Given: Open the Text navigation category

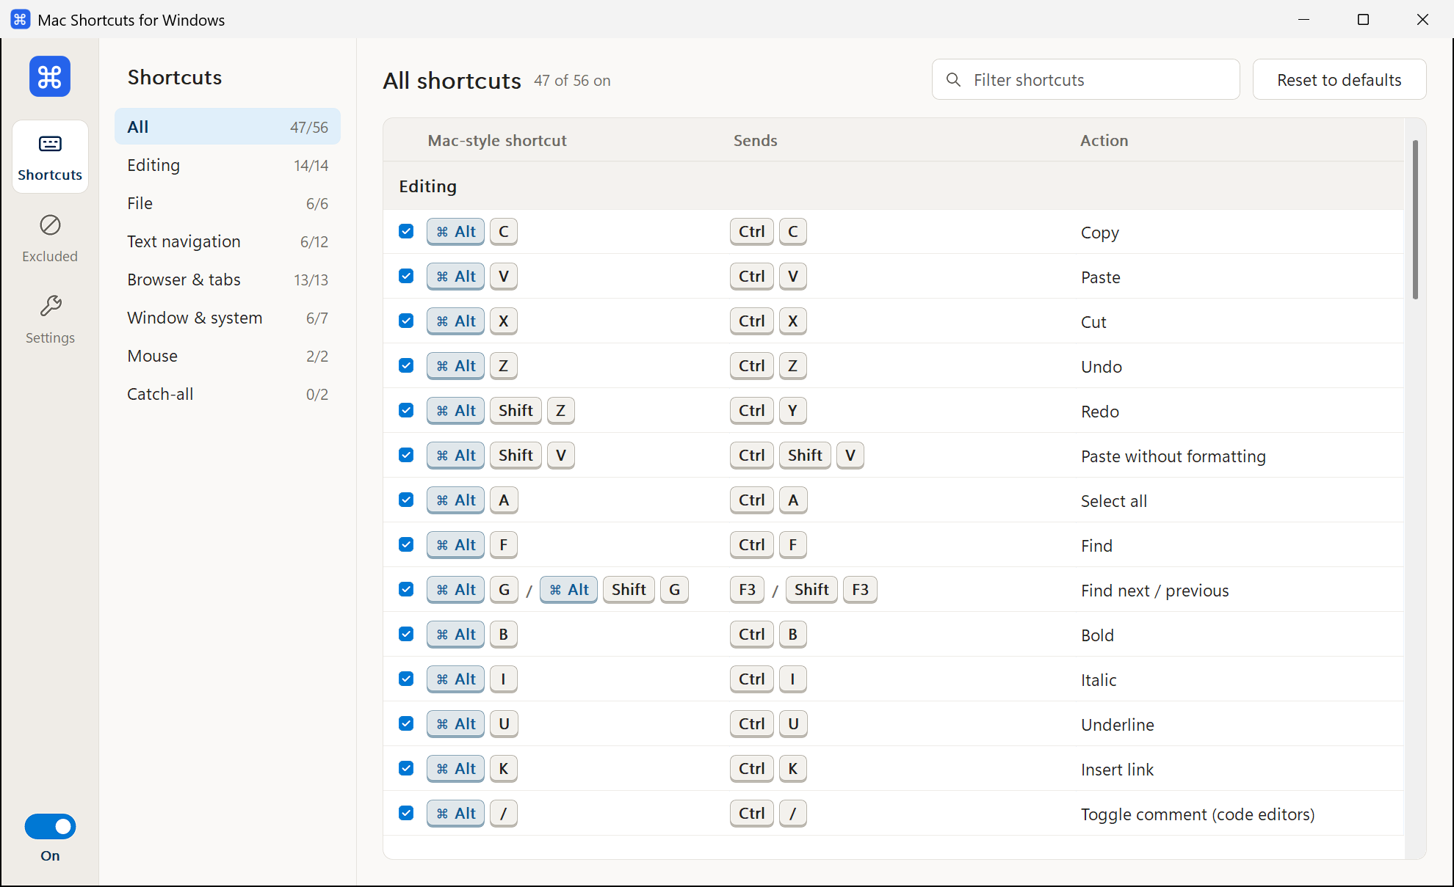Looking at the screenshot, I should [x=228, y=241].
